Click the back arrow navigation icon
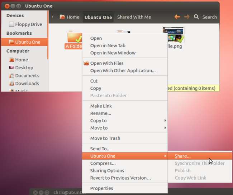The image size is (233, 195). [177, 17]
